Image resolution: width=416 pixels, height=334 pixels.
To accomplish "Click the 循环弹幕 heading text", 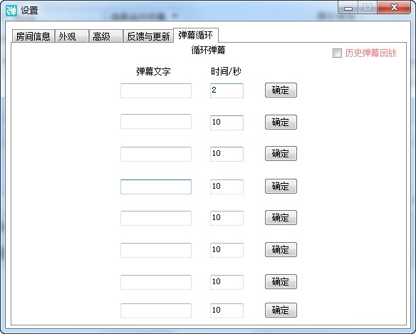I will pyautogui.click(x=208, y=50).
